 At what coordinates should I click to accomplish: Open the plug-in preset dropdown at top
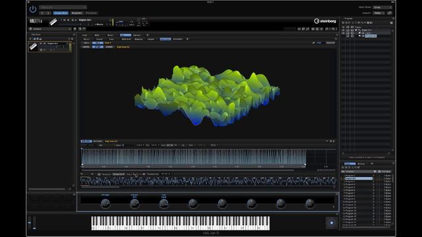(63, 7)
